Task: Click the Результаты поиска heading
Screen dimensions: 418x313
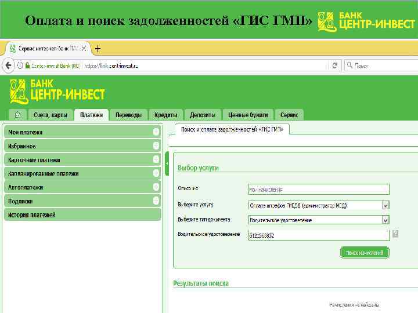Action: coord(201,283)
